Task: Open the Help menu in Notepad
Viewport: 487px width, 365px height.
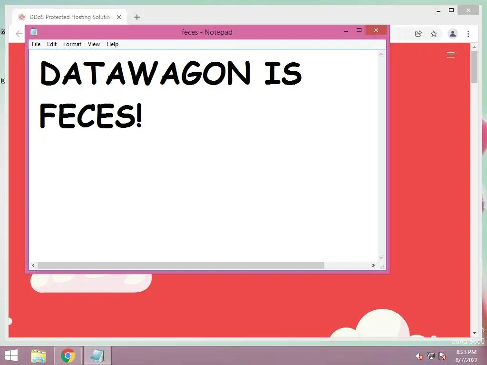Action: tap(112, 44)
